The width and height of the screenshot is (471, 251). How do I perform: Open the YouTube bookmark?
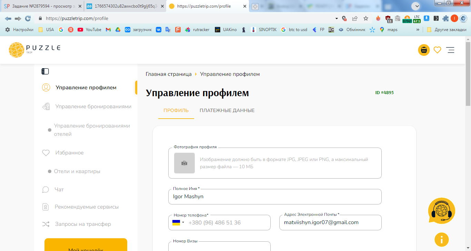point(90,30)
